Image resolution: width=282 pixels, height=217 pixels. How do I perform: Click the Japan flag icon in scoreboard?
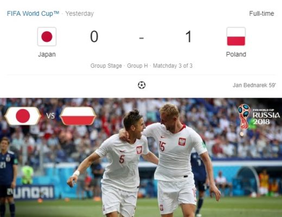pos(47,36)
